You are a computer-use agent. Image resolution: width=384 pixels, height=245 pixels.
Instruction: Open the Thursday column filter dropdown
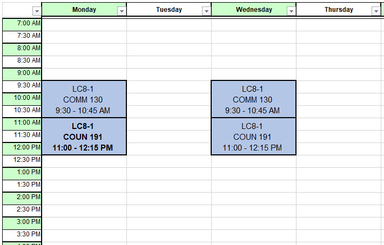pyautogui.click(x=376, y=11)
